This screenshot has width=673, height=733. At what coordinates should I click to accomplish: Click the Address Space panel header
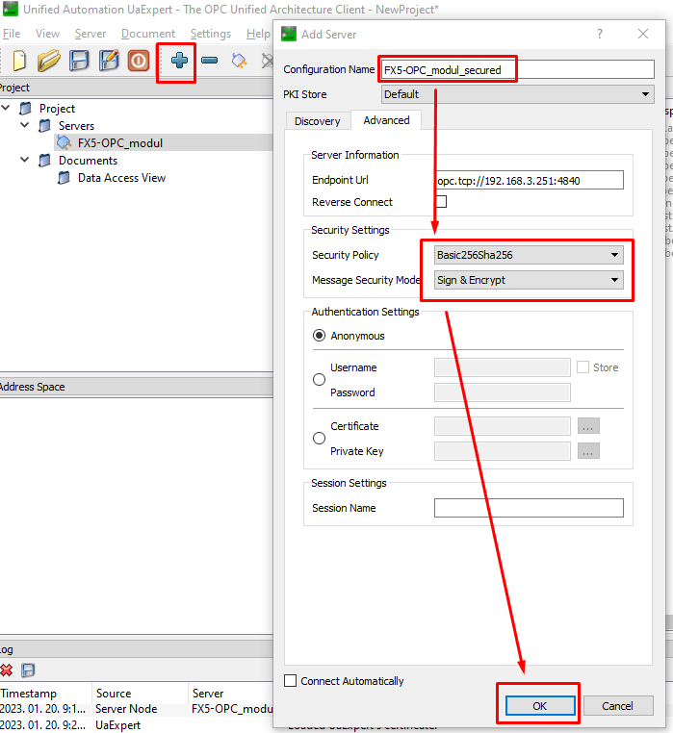(136, 387)
